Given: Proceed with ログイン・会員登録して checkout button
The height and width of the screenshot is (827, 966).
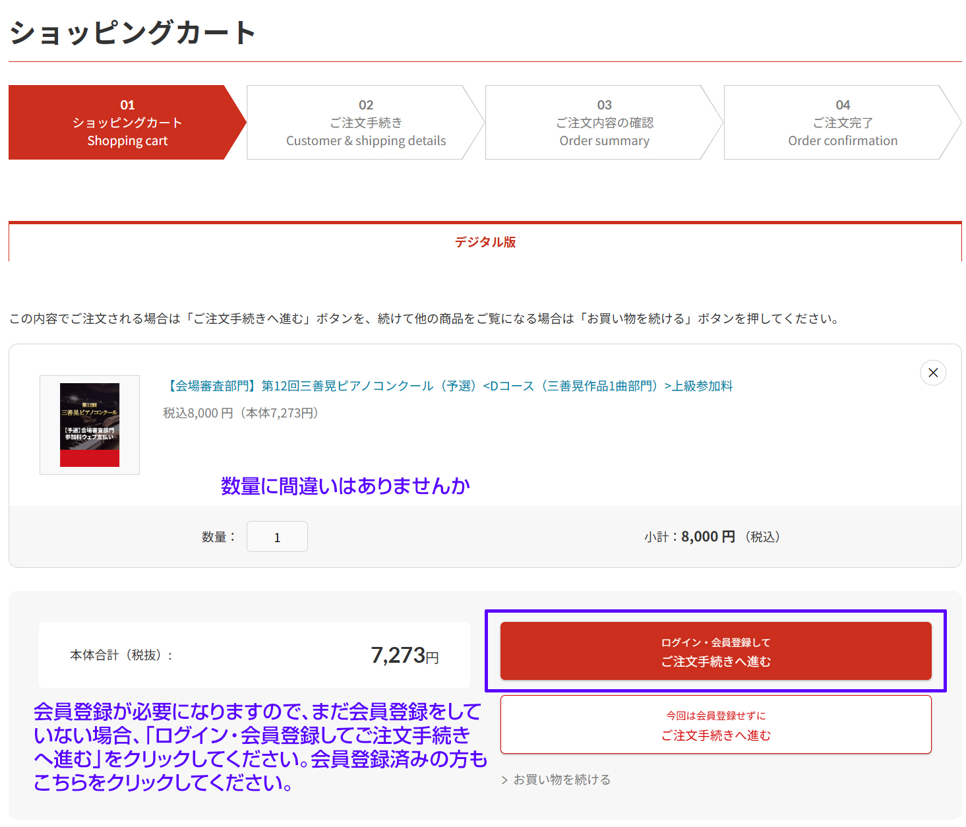Looking at the screenshot, I should (x=715, y=652).
